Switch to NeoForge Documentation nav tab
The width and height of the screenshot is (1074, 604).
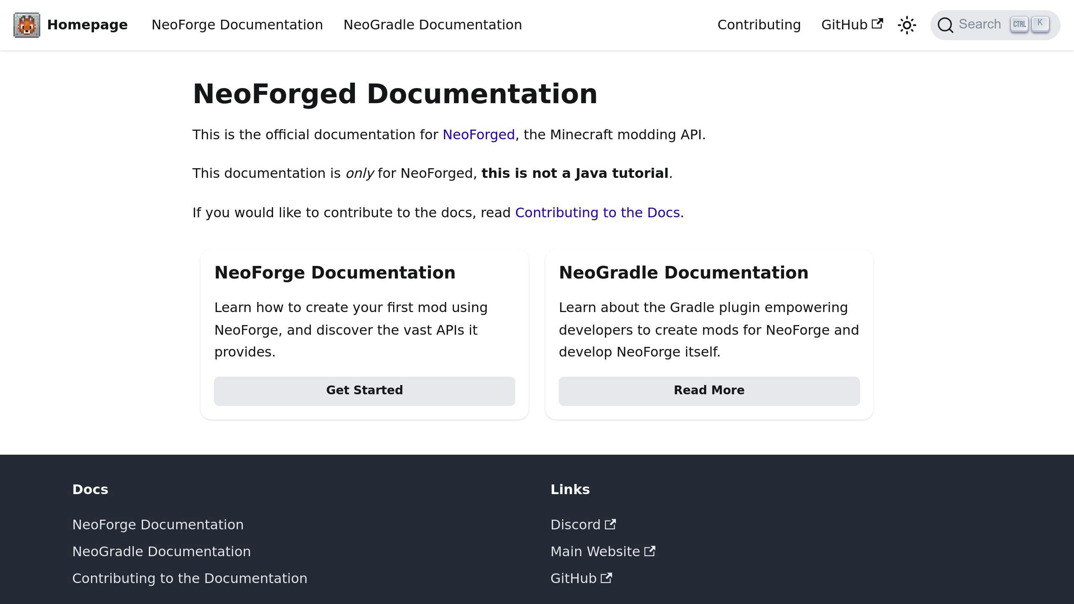237,24
